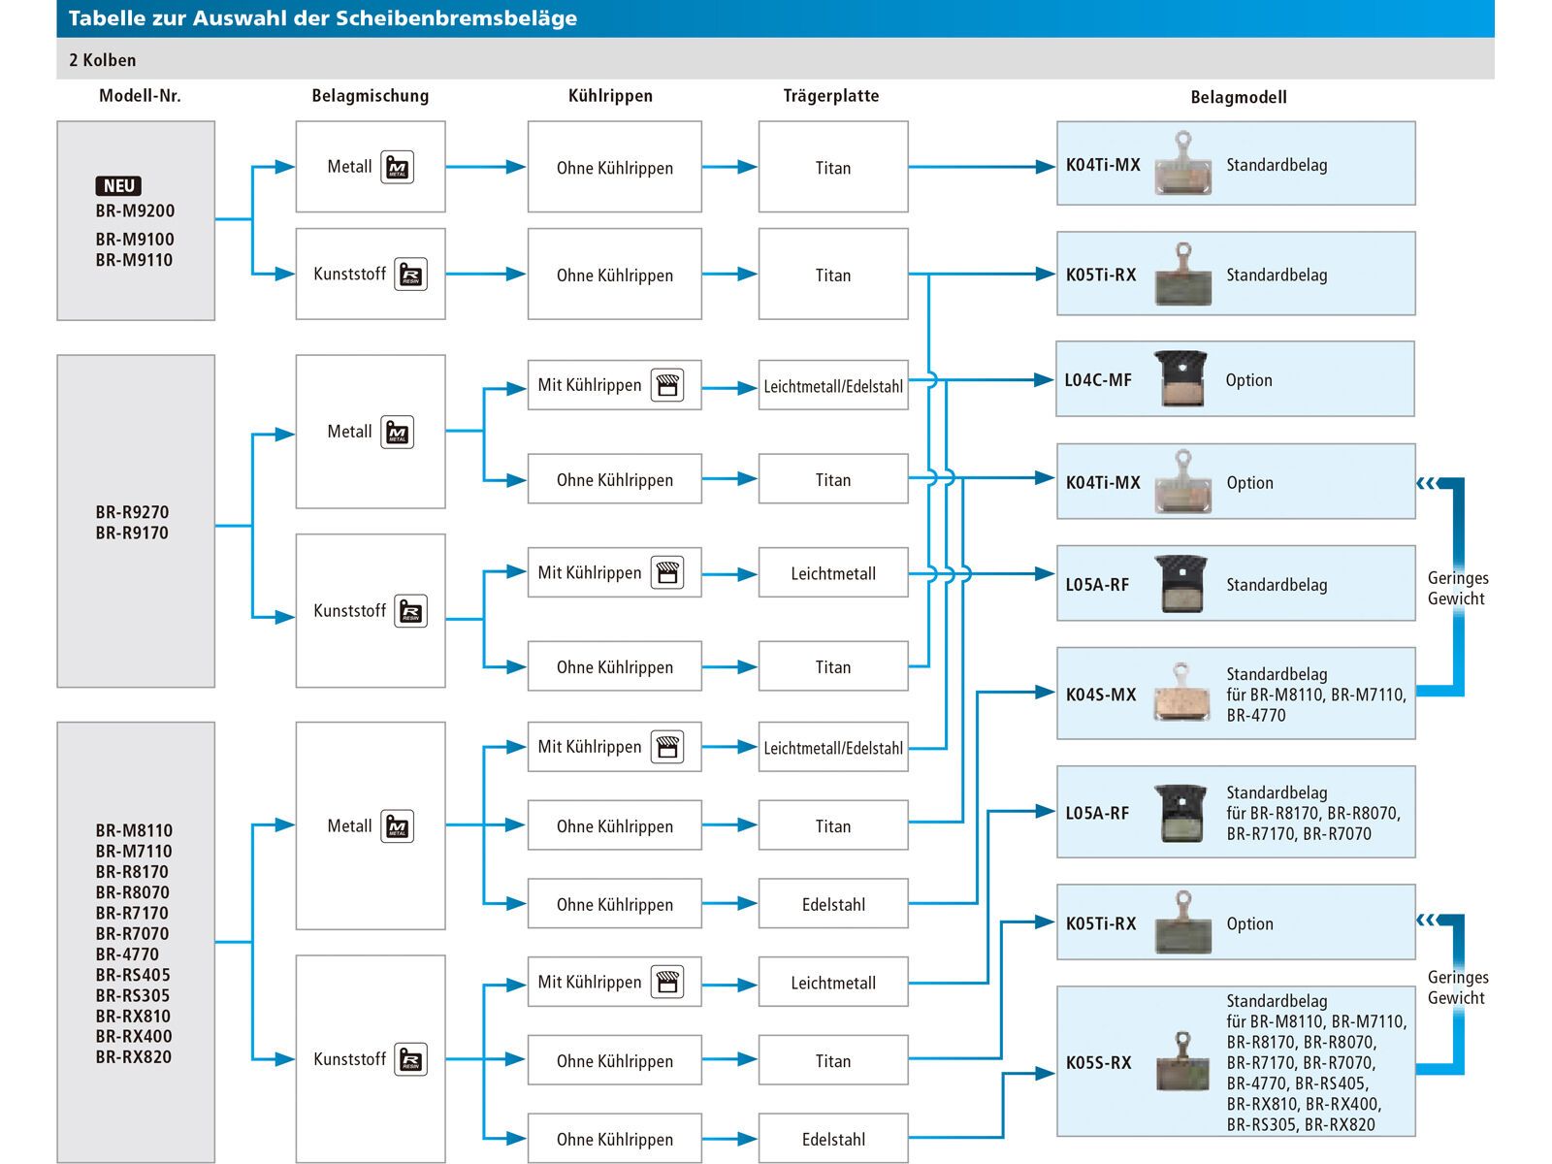Click the 'BR-R9170' model number
The width and height of the screenshot is (1552, 1164).
point(132,533)
